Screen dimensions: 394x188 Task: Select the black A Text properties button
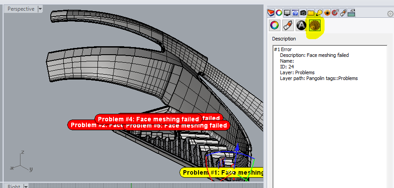click(x=301, y=25)
